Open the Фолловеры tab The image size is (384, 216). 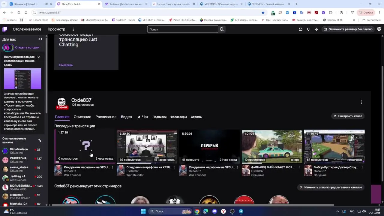click(x=178, y=117)
